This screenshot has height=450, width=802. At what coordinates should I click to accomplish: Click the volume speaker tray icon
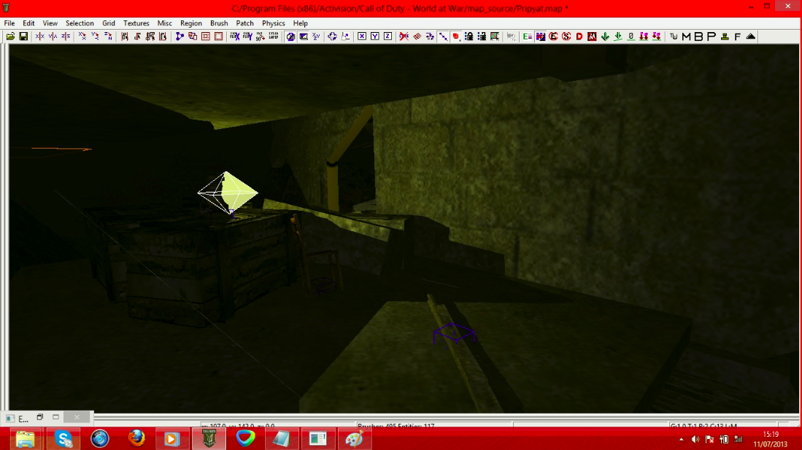(x=695, y=439)
